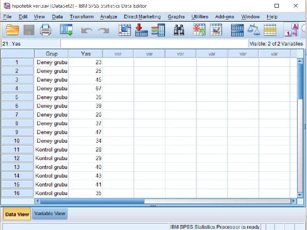Toggle the Value Labels icon
This screenshot has height=230, width=307.
point(292,30)
